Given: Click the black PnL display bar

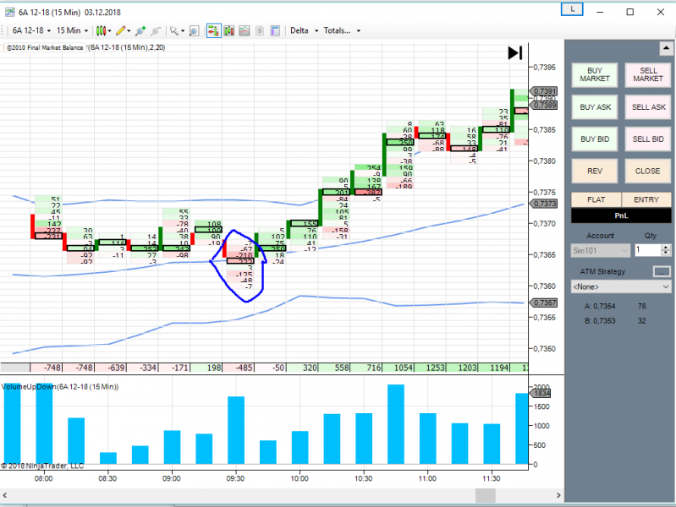Looking at the screenshot, I should [x=621, y=215].
